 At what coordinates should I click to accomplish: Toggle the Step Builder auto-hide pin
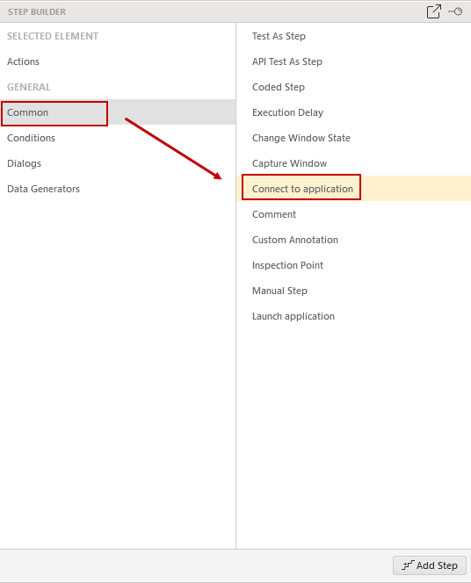point(455,11)
